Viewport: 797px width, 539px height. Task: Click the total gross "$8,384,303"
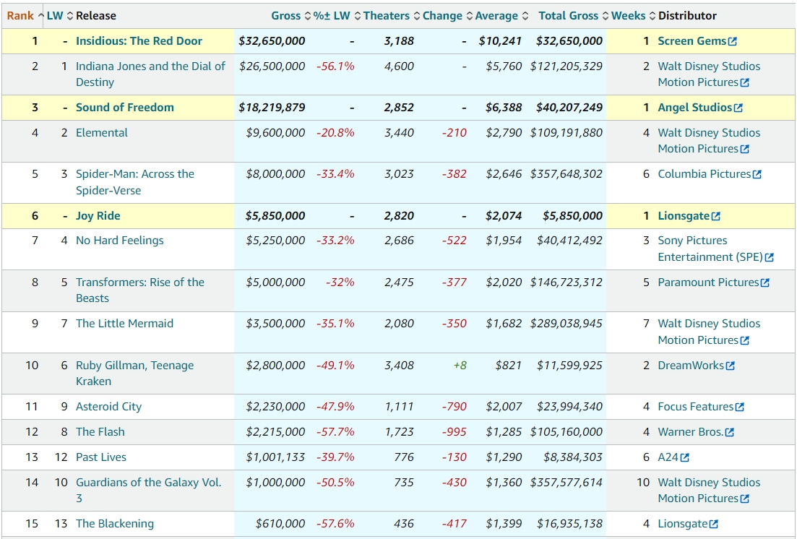(x=573, y=457)
